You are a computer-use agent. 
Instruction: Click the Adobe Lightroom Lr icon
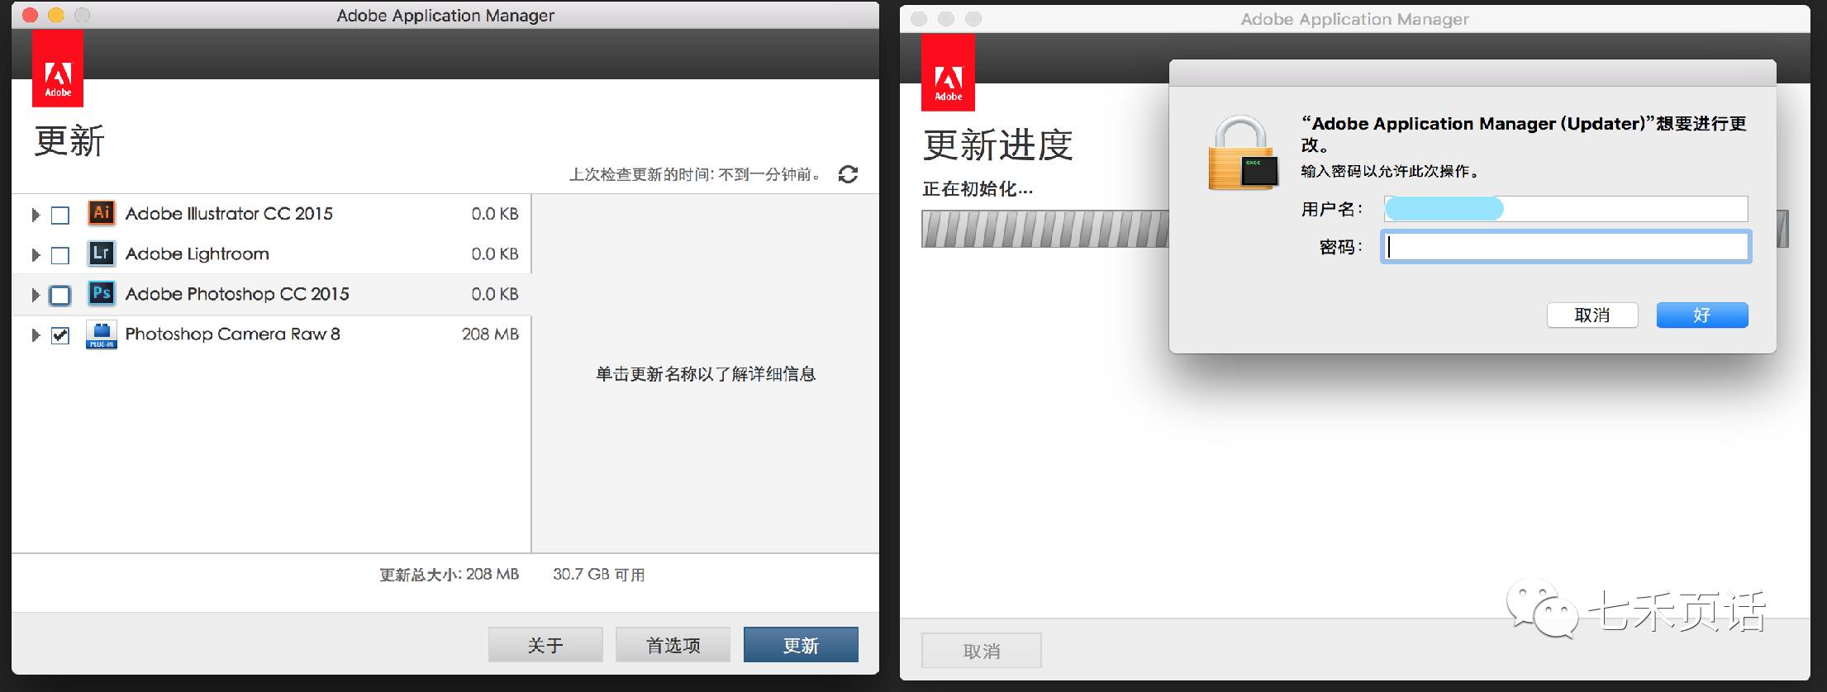102,254
